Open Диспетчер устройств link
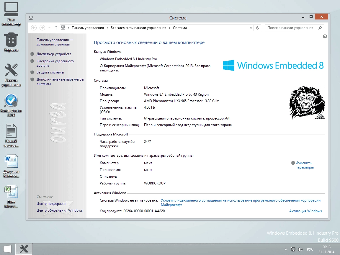 54,54
